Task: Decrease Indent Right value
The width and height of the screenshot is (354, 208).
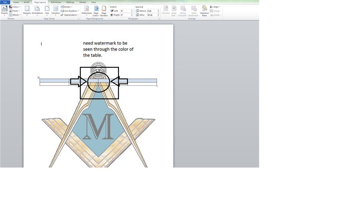Action: [132, 16]
